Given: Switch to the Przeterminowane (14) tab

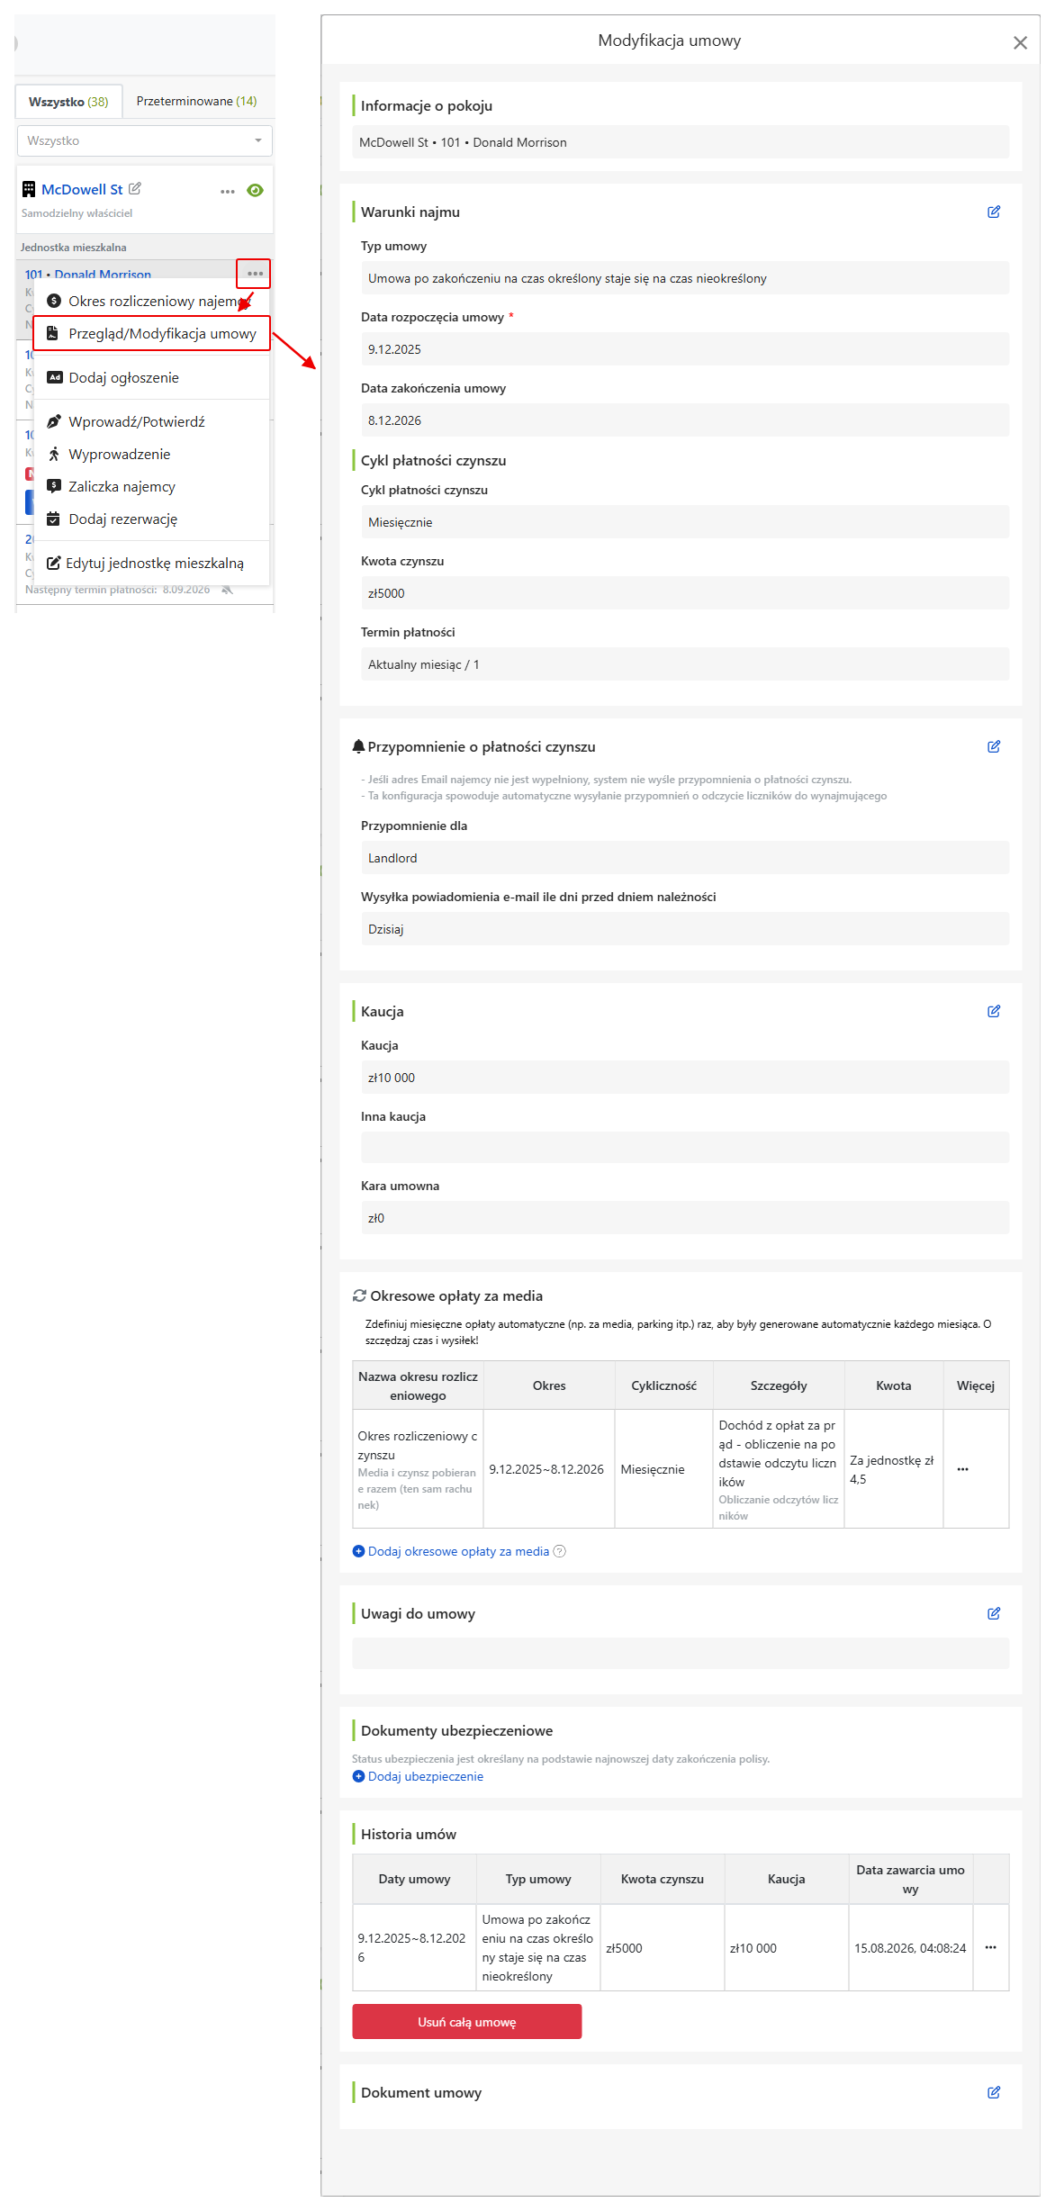Looking at the screenshot, I should [x=196, y=101].
